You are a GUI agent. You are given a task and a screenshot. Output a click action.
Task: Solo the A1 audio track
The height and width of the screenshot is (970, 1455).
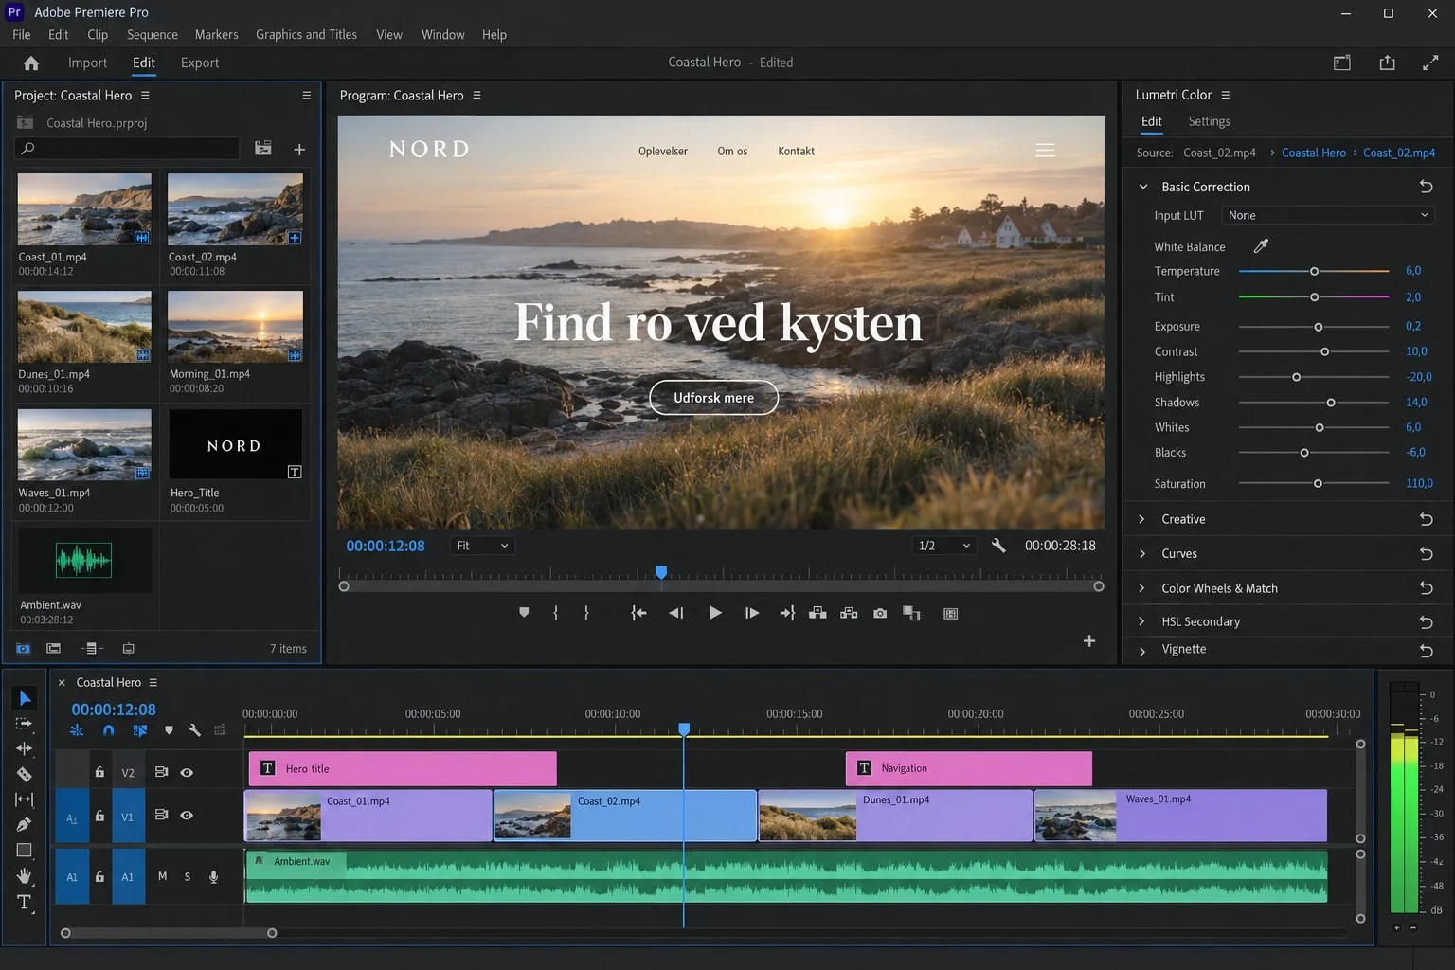tap(188, 877)
